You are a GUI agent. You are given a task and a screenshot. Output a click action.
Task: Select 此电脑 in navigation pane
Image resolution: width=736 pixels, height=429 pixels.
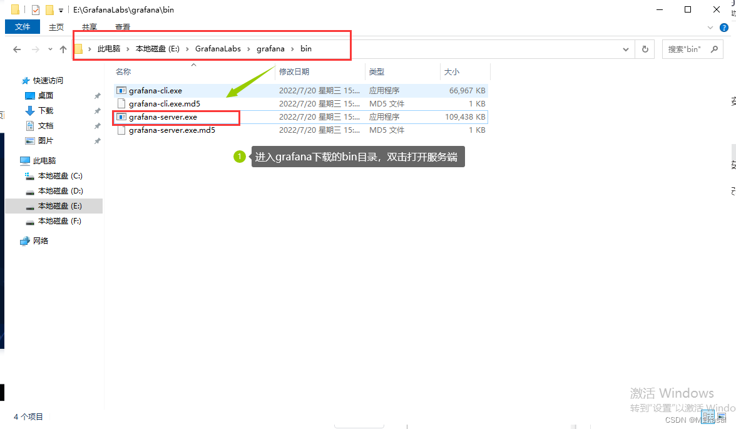(44, 161)
